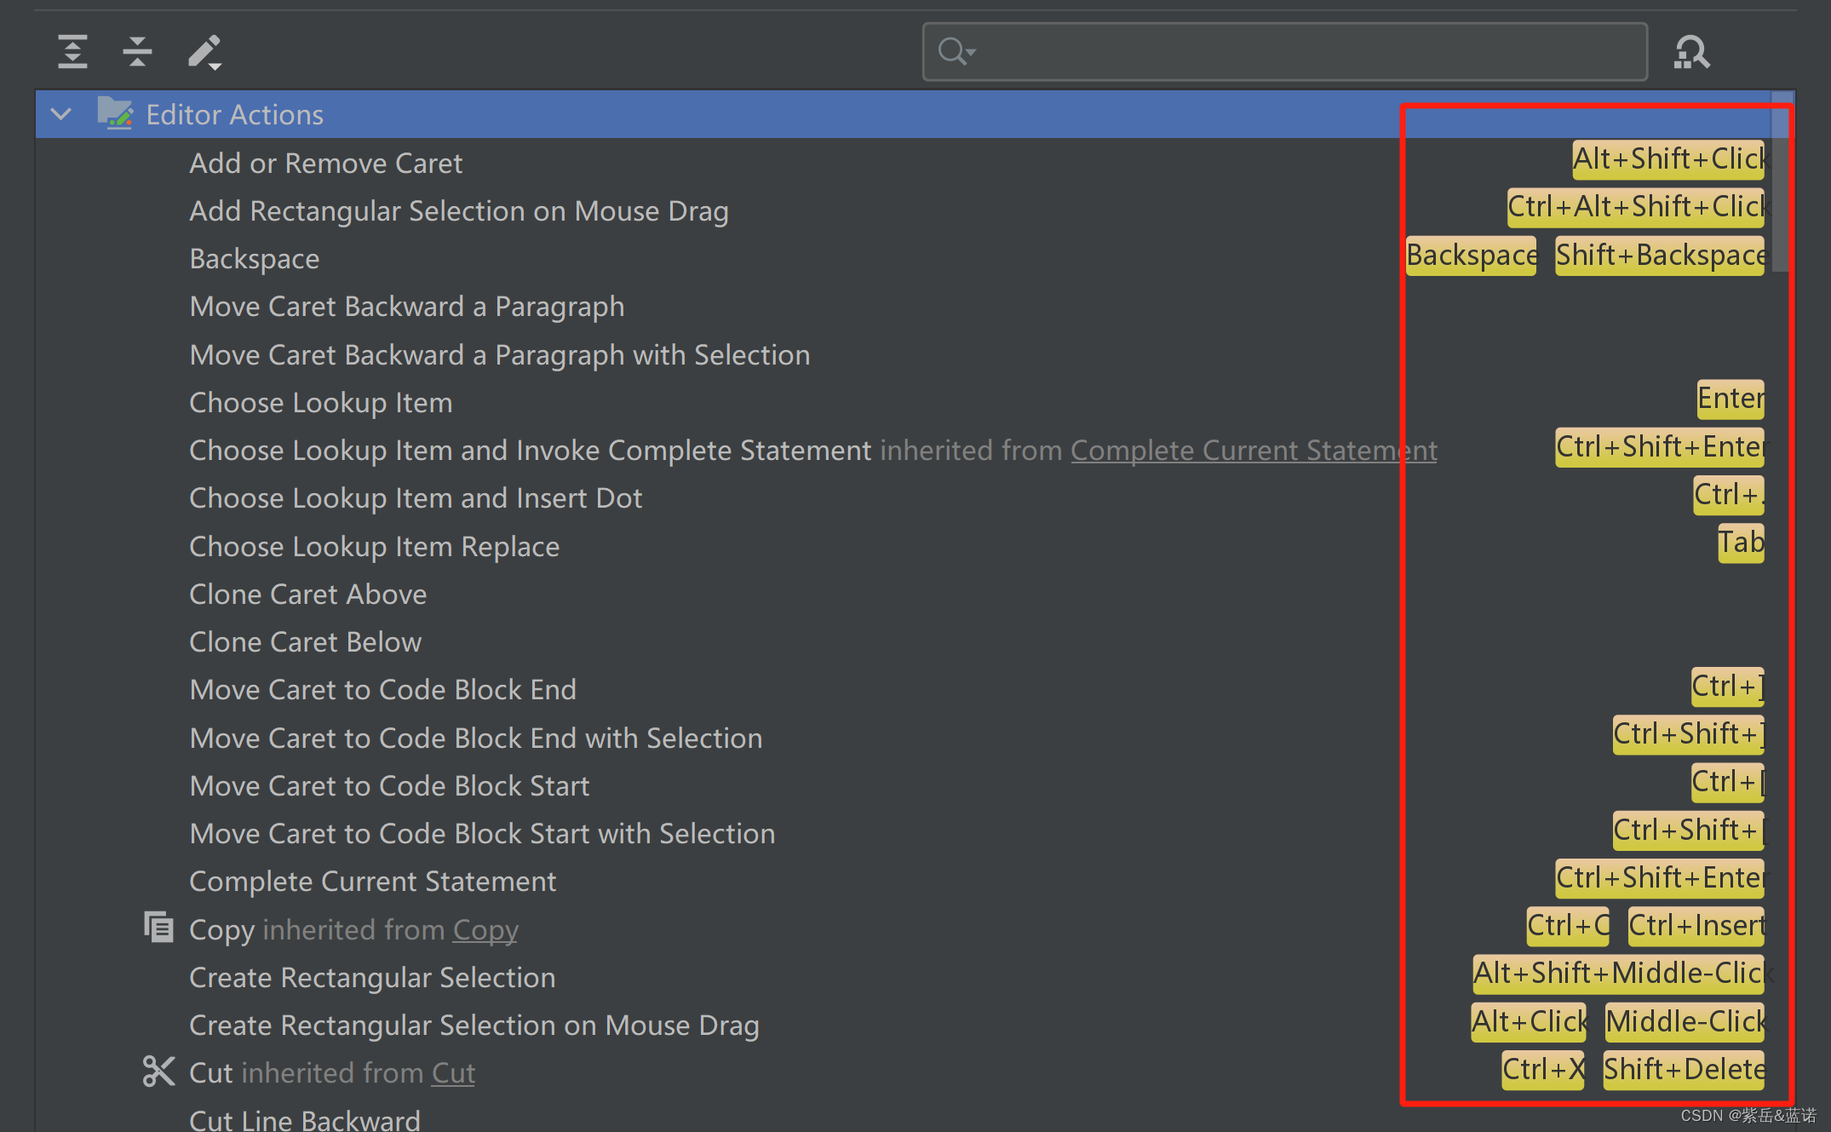Select Move Caret to Code Block End

tap(382, 689)
